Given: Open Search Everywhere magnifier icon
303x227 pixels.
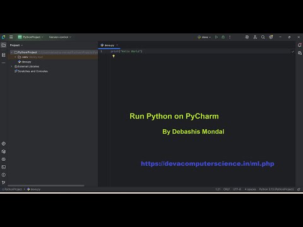Looking at the screenshot, I should [263, 37].
